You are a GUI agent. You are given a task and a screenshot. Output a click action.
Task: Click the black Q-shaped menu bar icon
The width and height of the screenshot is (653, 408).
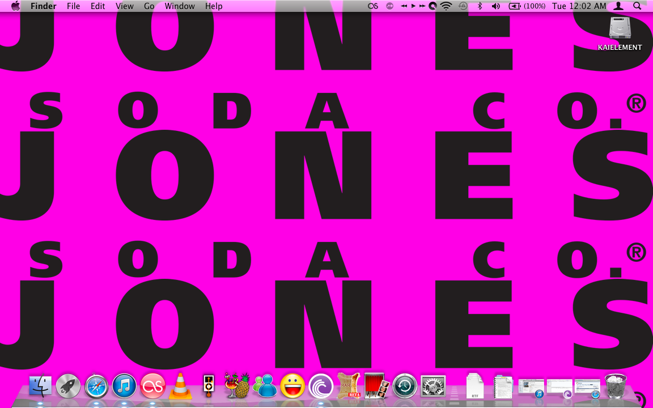[x=432, y=6]
